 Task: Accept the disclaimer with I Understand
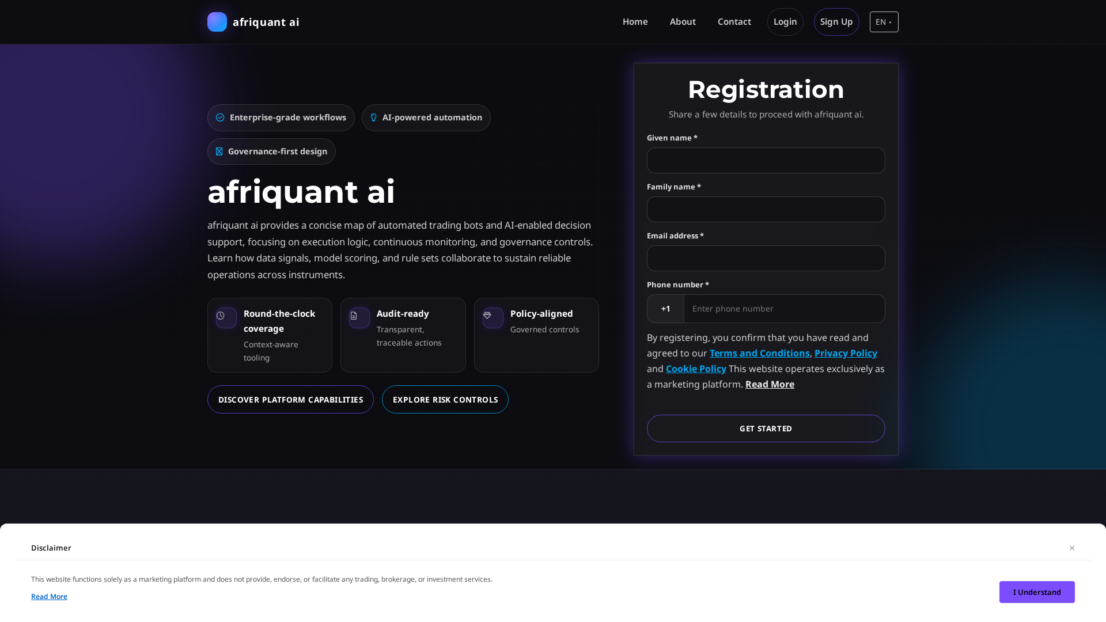pyautogui.click(x=1037, y=592)
